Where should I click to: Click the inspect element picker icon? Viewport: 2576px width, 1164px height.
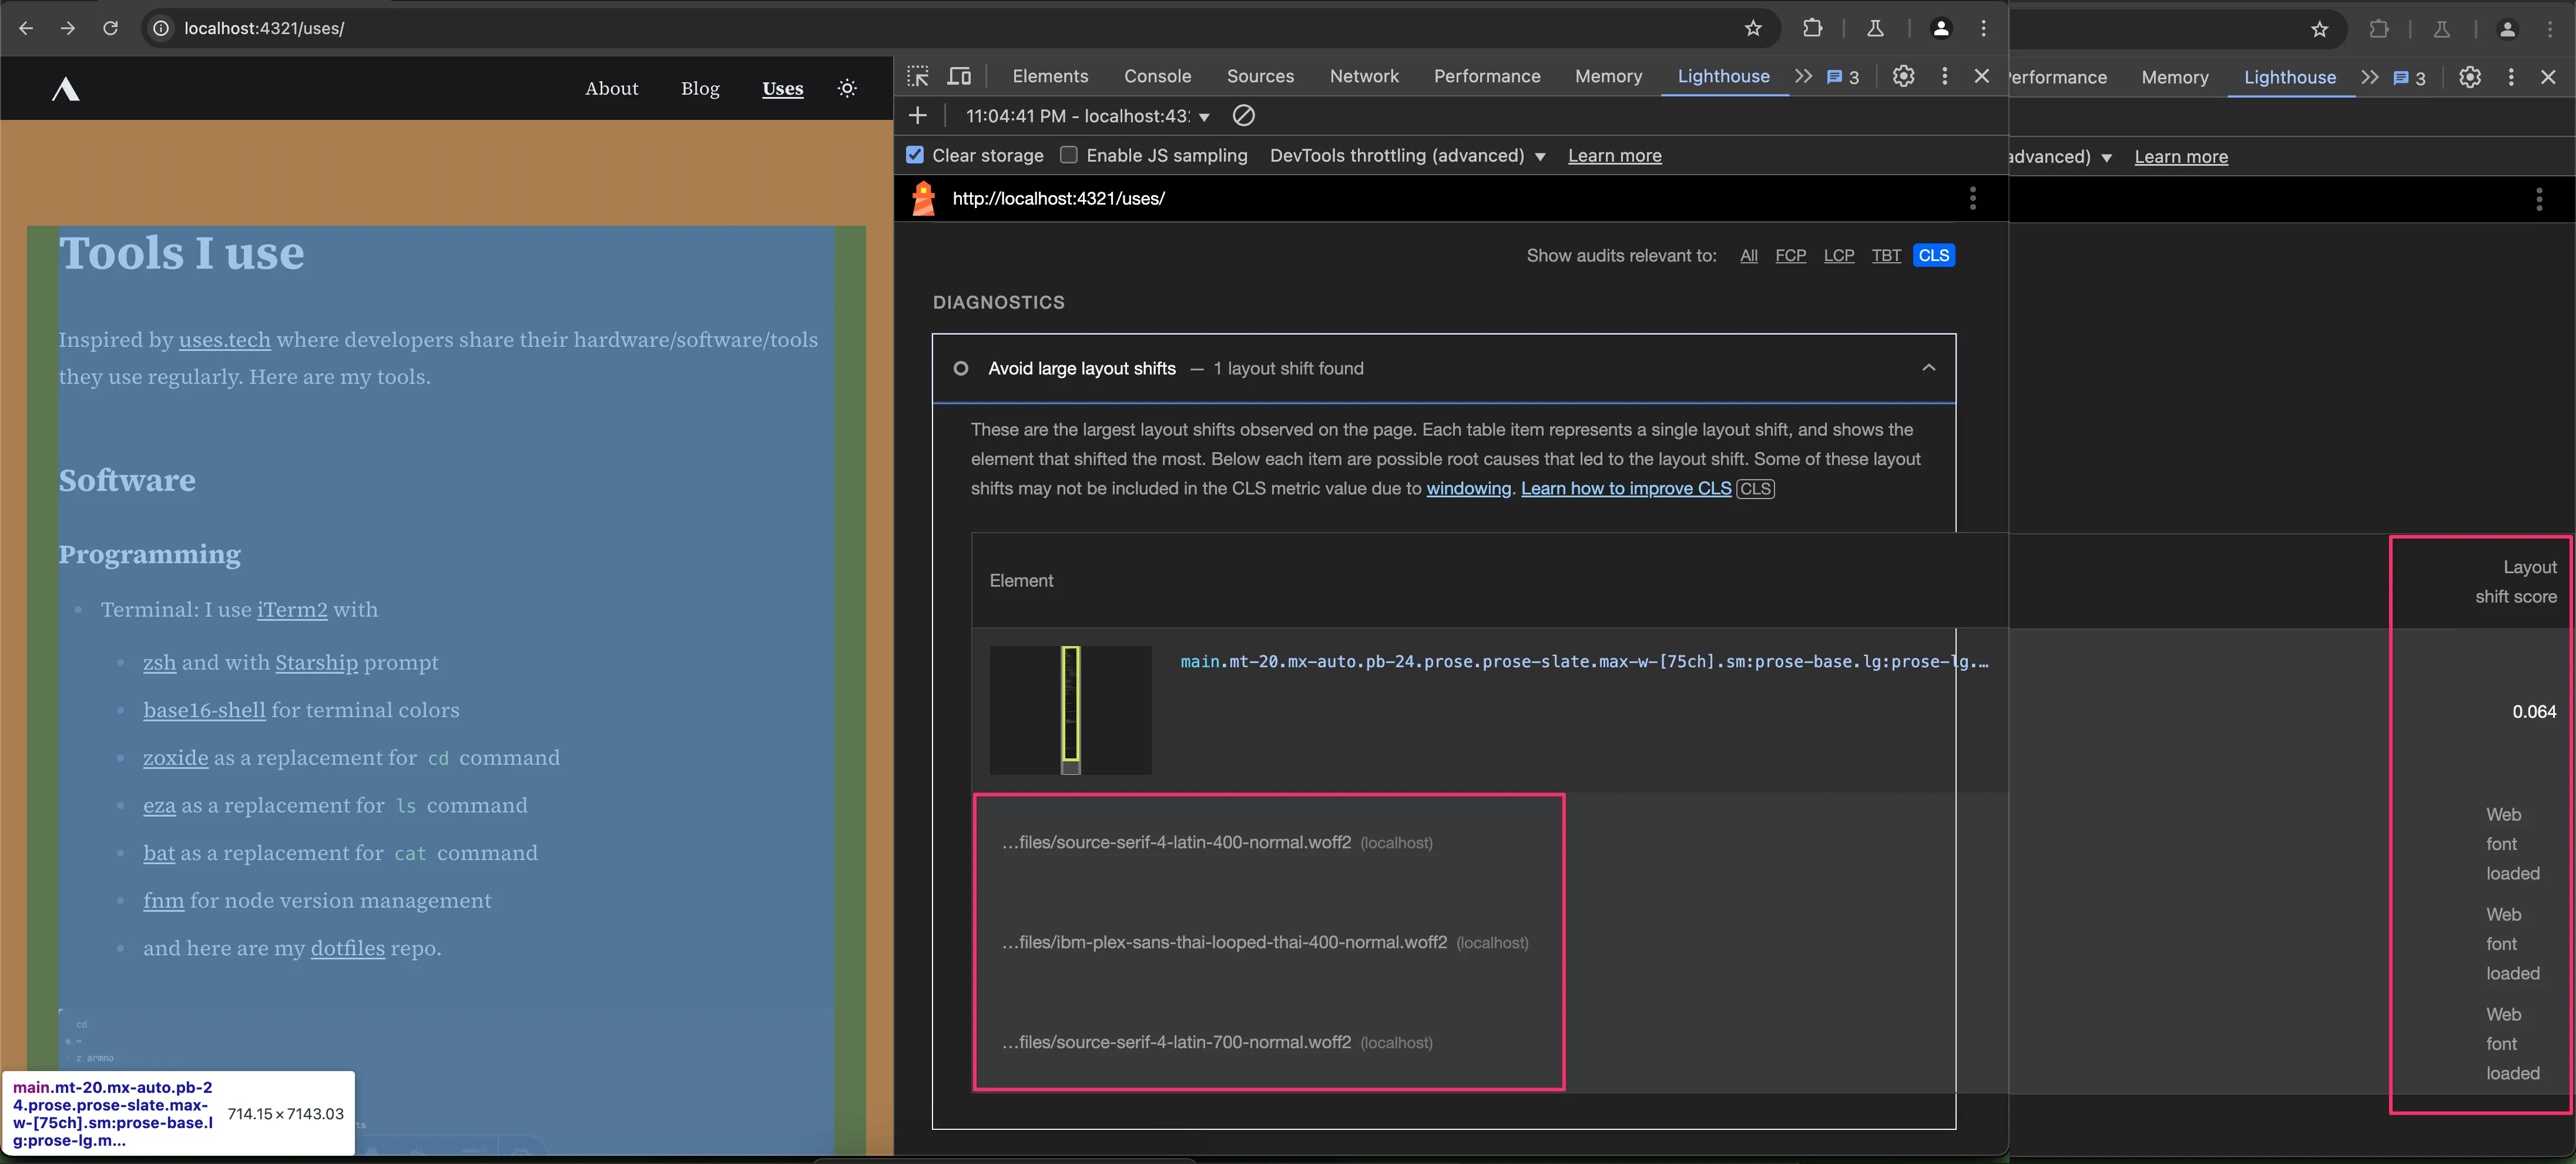coord(918,76)
